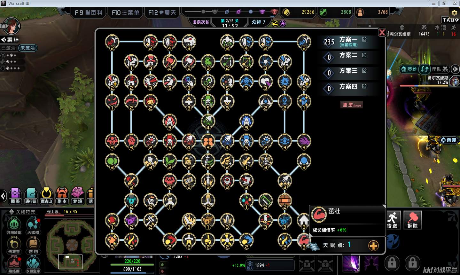Pick the flaming fist talent node

pyautogui.click(x=151, y=101)
